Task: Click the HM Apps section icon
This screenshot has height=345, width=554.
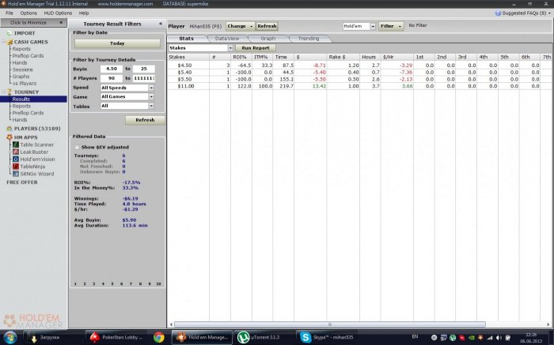Action: click(9, 137)
